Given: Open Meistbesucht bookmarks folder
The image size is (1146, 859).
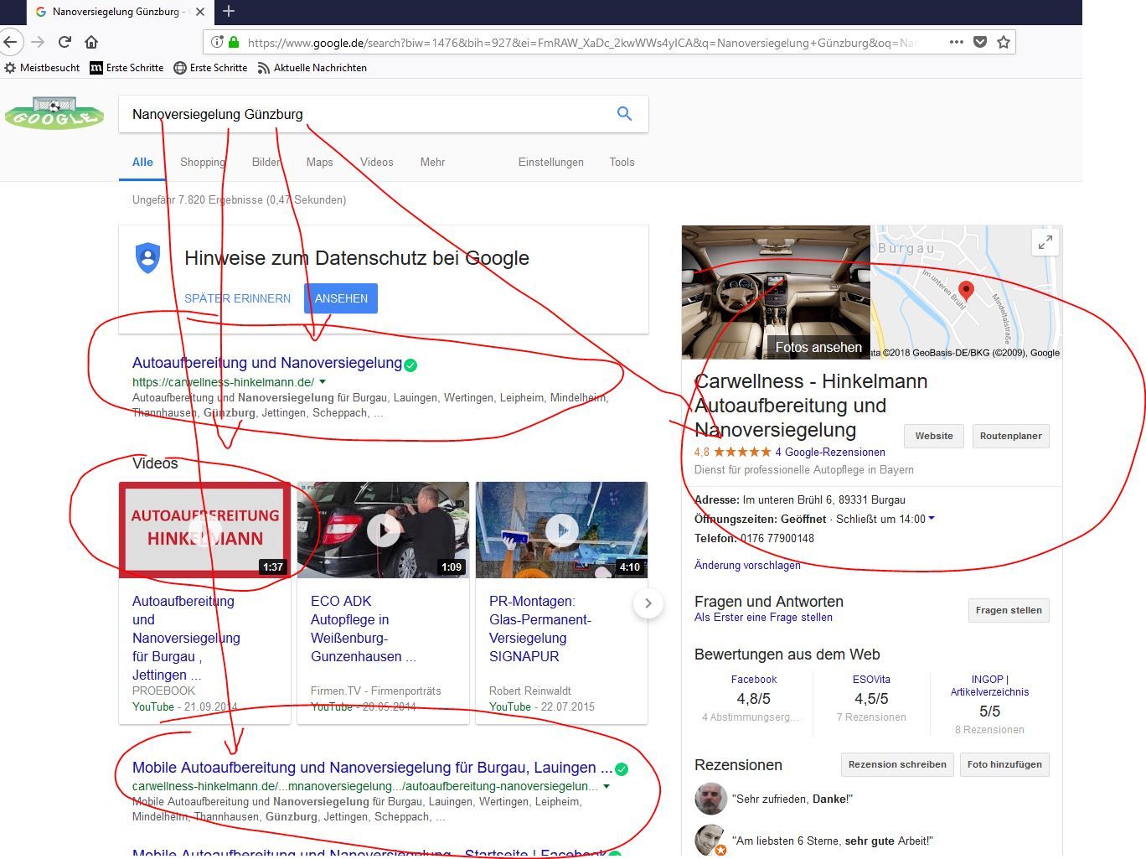Looking at the screenshot, I should point(42,68).
